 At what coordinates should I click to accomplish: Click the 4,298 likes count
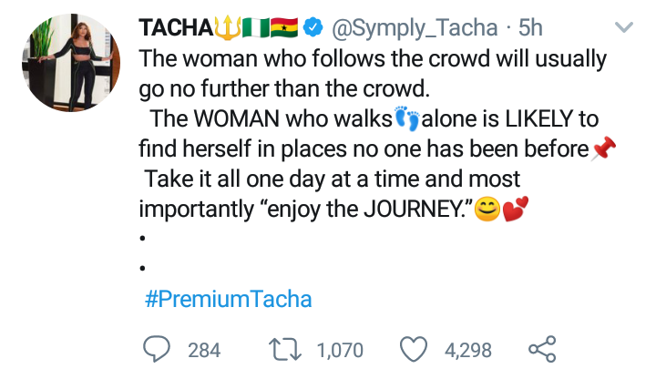click(x=467, y=350)
